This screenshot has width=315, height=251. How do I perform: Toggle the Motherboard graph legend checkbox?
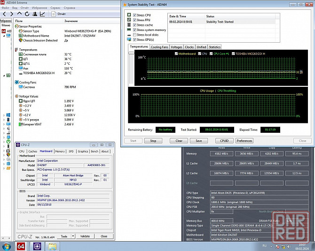[x=175, y=54]
